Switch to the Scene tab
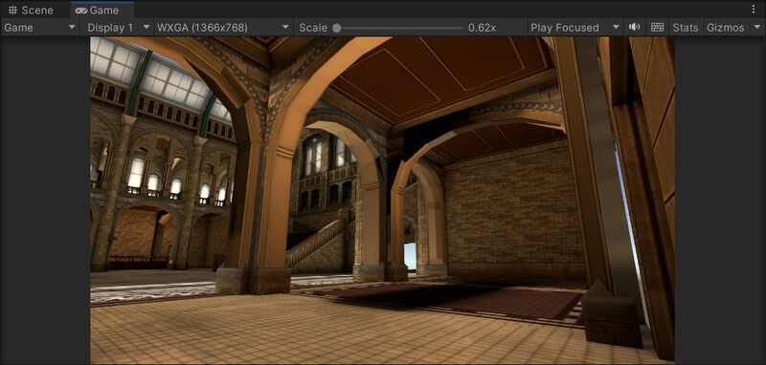The width and height of the screenshot is (766, 365). pyautogui.click(x=32, y=11)
